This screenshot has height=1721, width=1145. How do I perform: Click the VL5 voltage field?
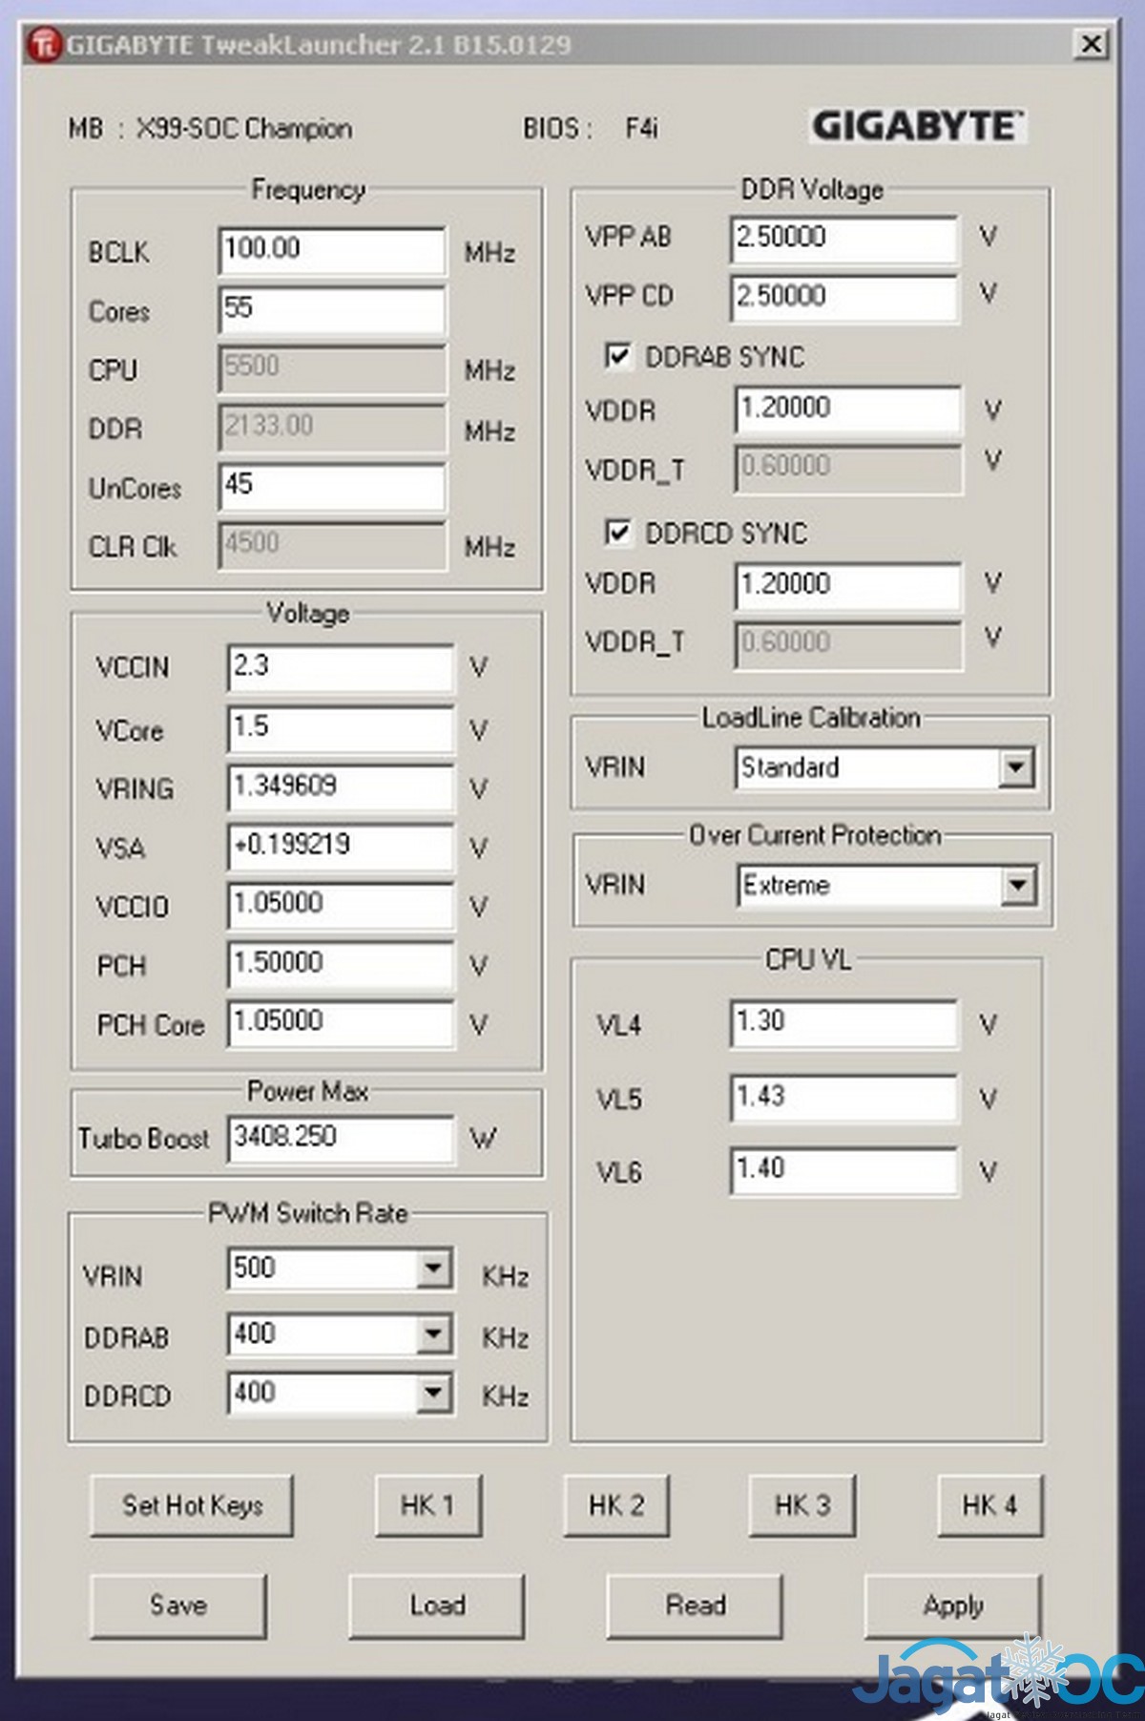pyautogui.click(x=843, y=1098)
